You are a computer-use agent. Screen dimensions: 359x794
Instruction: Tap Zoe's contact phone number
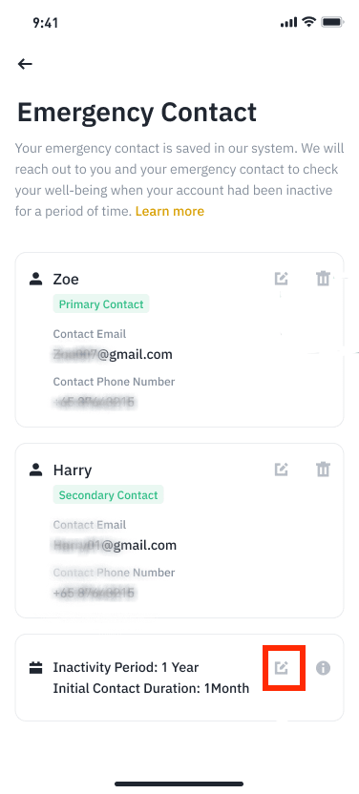pyautogui.click(x=95, y=402)
